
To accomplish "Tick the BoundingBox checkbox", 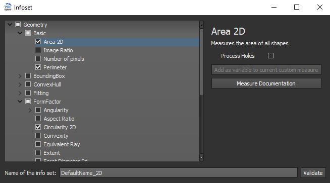I will click(28, 76).
